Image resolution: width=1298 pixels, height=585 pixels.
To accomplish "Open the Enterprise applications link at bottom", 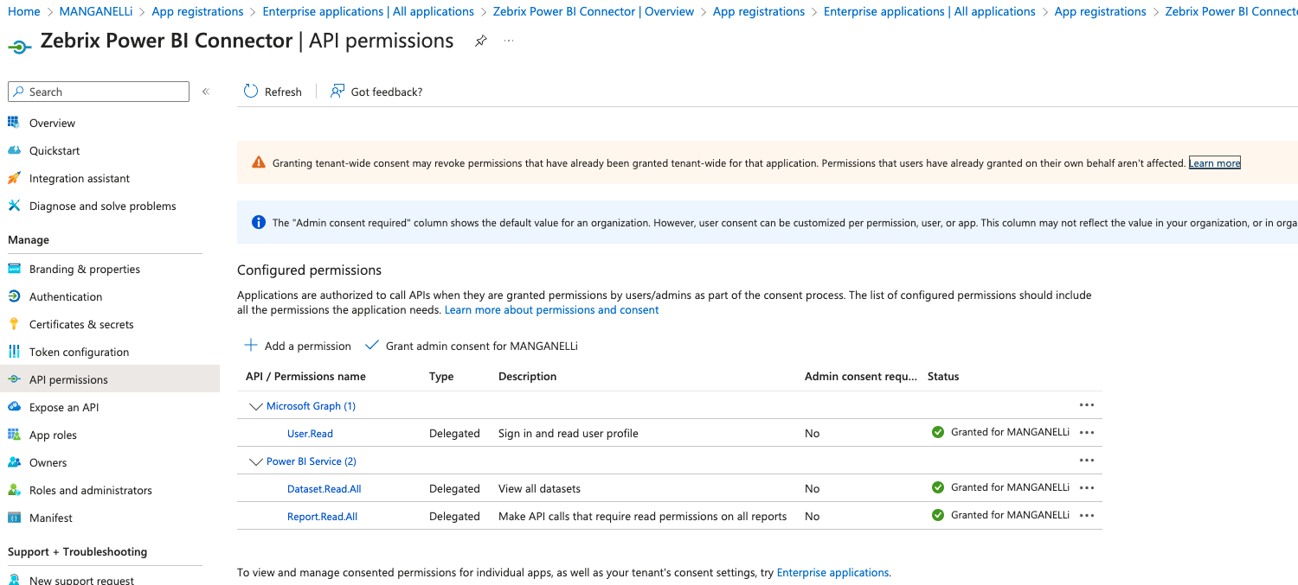I will coord(832,572).
